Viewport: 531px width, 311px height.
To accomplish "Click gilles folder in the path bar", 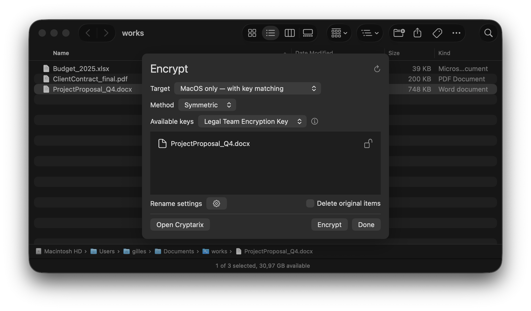I will (135, 251).
